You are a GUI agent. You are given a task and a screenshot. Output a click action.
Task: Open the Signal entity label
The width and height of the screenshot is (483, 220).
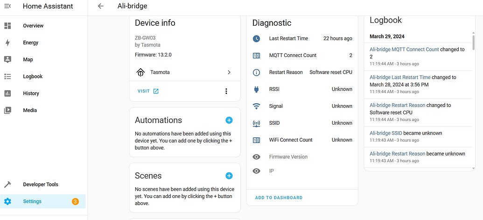click(276, 106)
